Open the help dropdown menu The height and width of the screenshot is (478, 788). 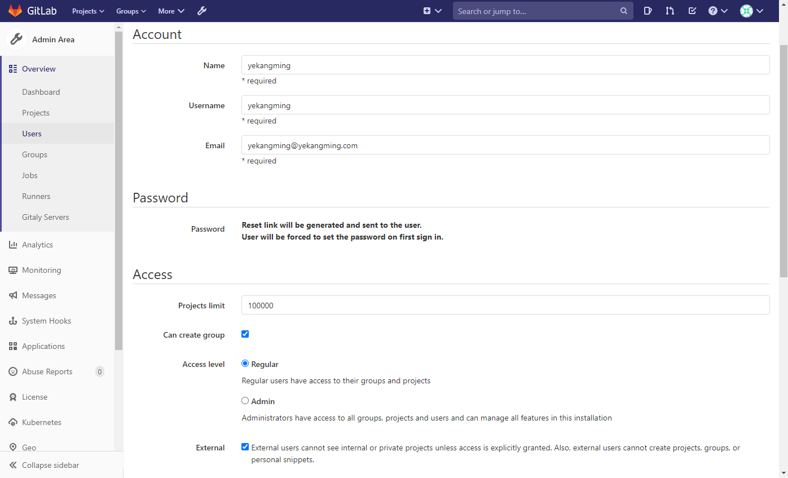point(714,11)
